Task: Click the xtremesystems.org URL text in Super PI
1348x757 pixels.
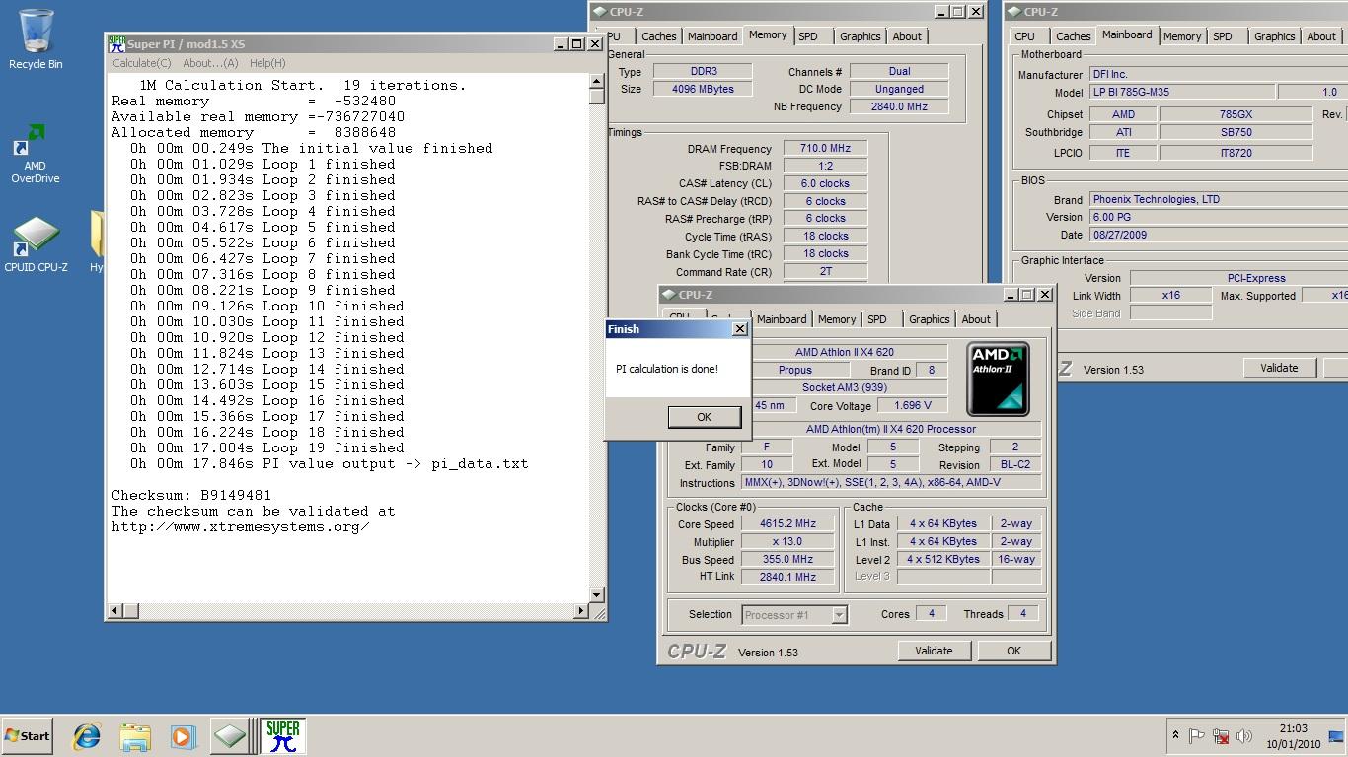Action: click(x=241, y=526)
